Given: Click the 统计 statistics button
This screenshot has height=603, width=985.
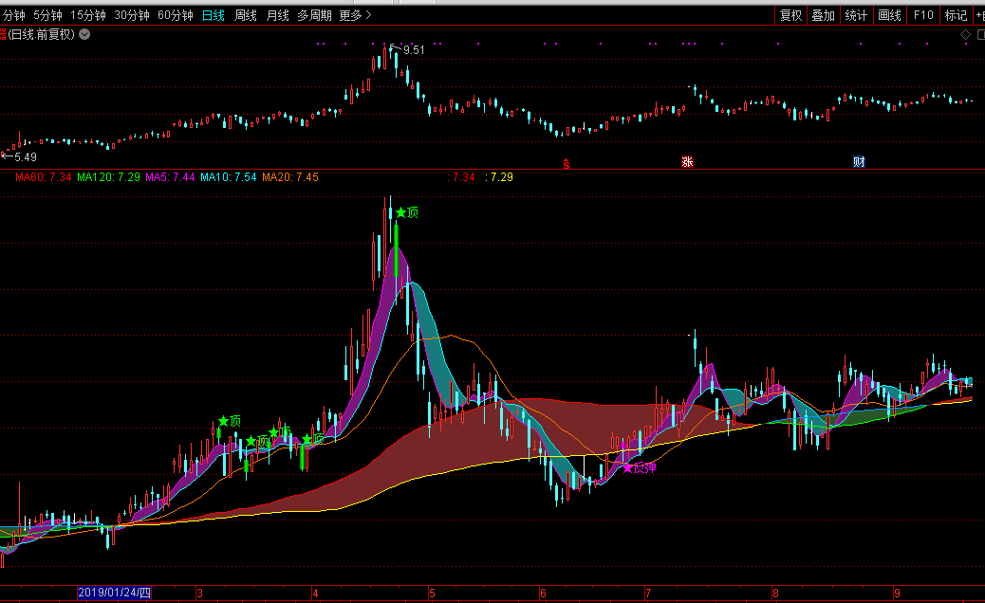Looking at the screenshot, I should pos(856,15).
